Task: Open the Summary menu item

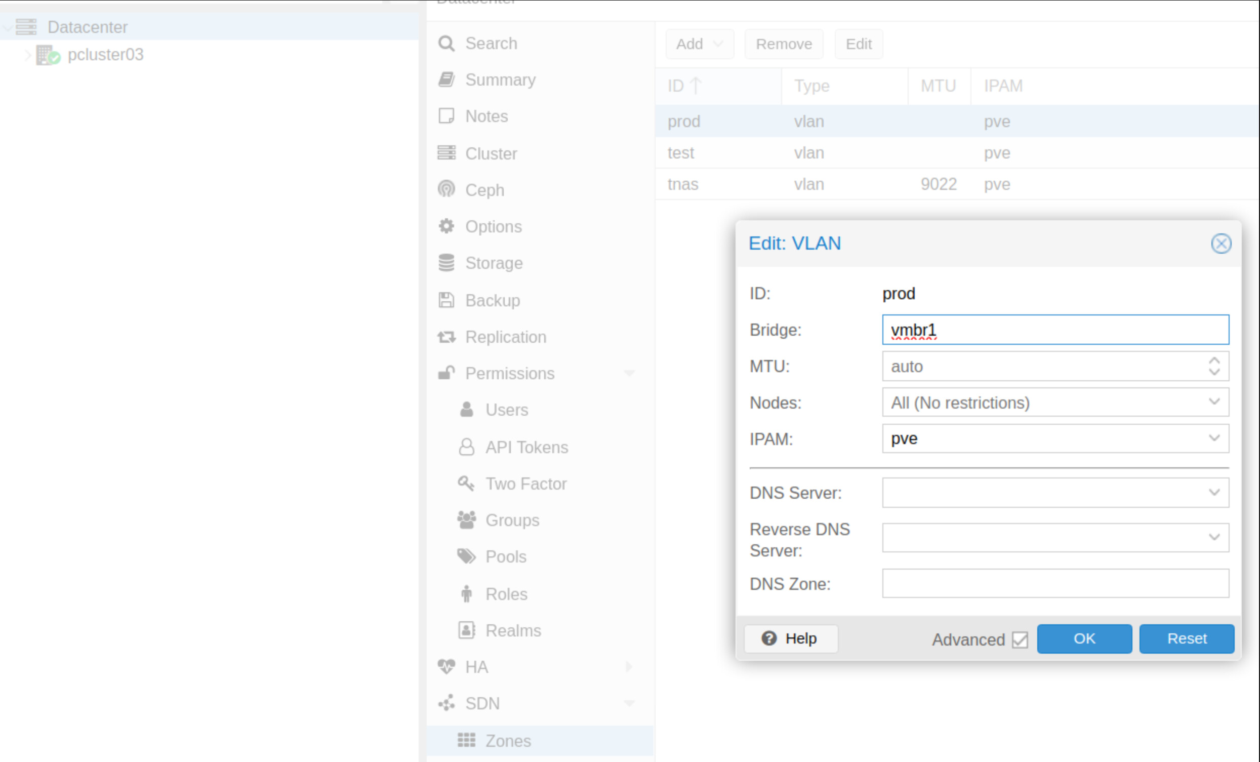Action: click(x=500, y=80)
